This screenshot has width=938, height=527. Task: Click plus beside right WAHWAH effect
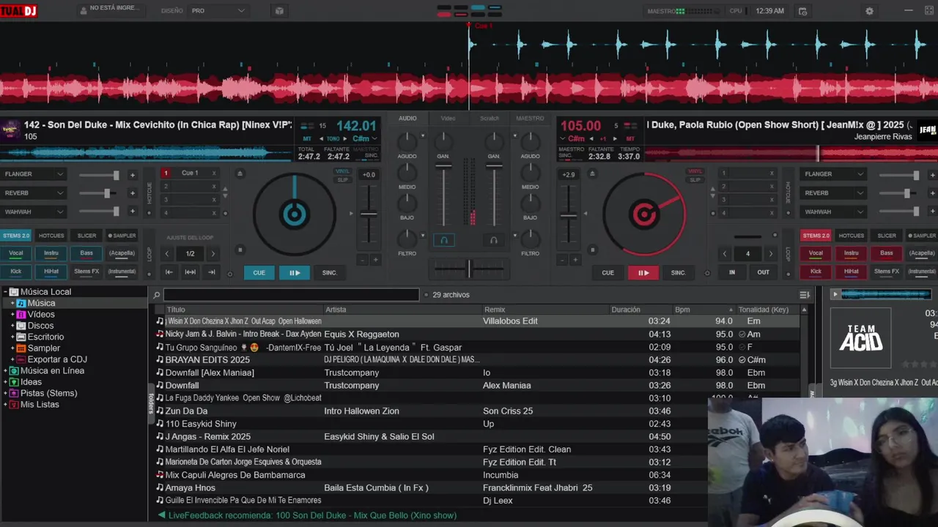(932, 212)
